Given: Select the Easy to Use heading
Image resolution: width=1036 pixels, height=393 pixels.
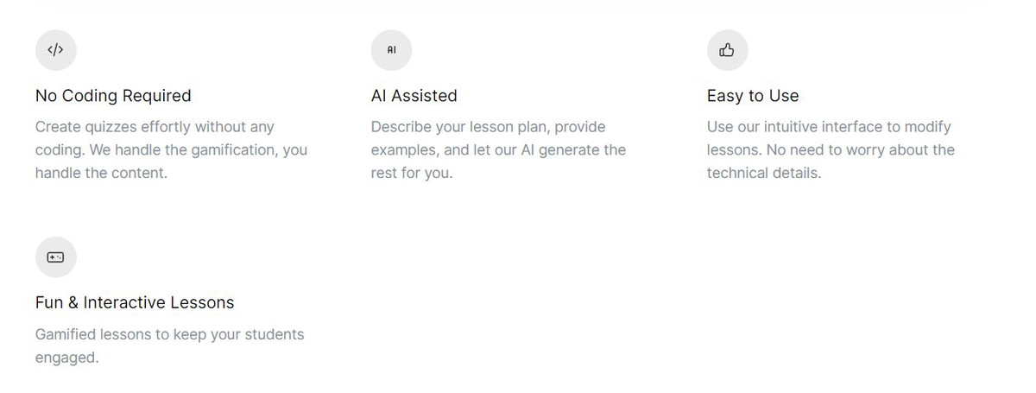Looking at the screenshot, I should click(753, 96).
